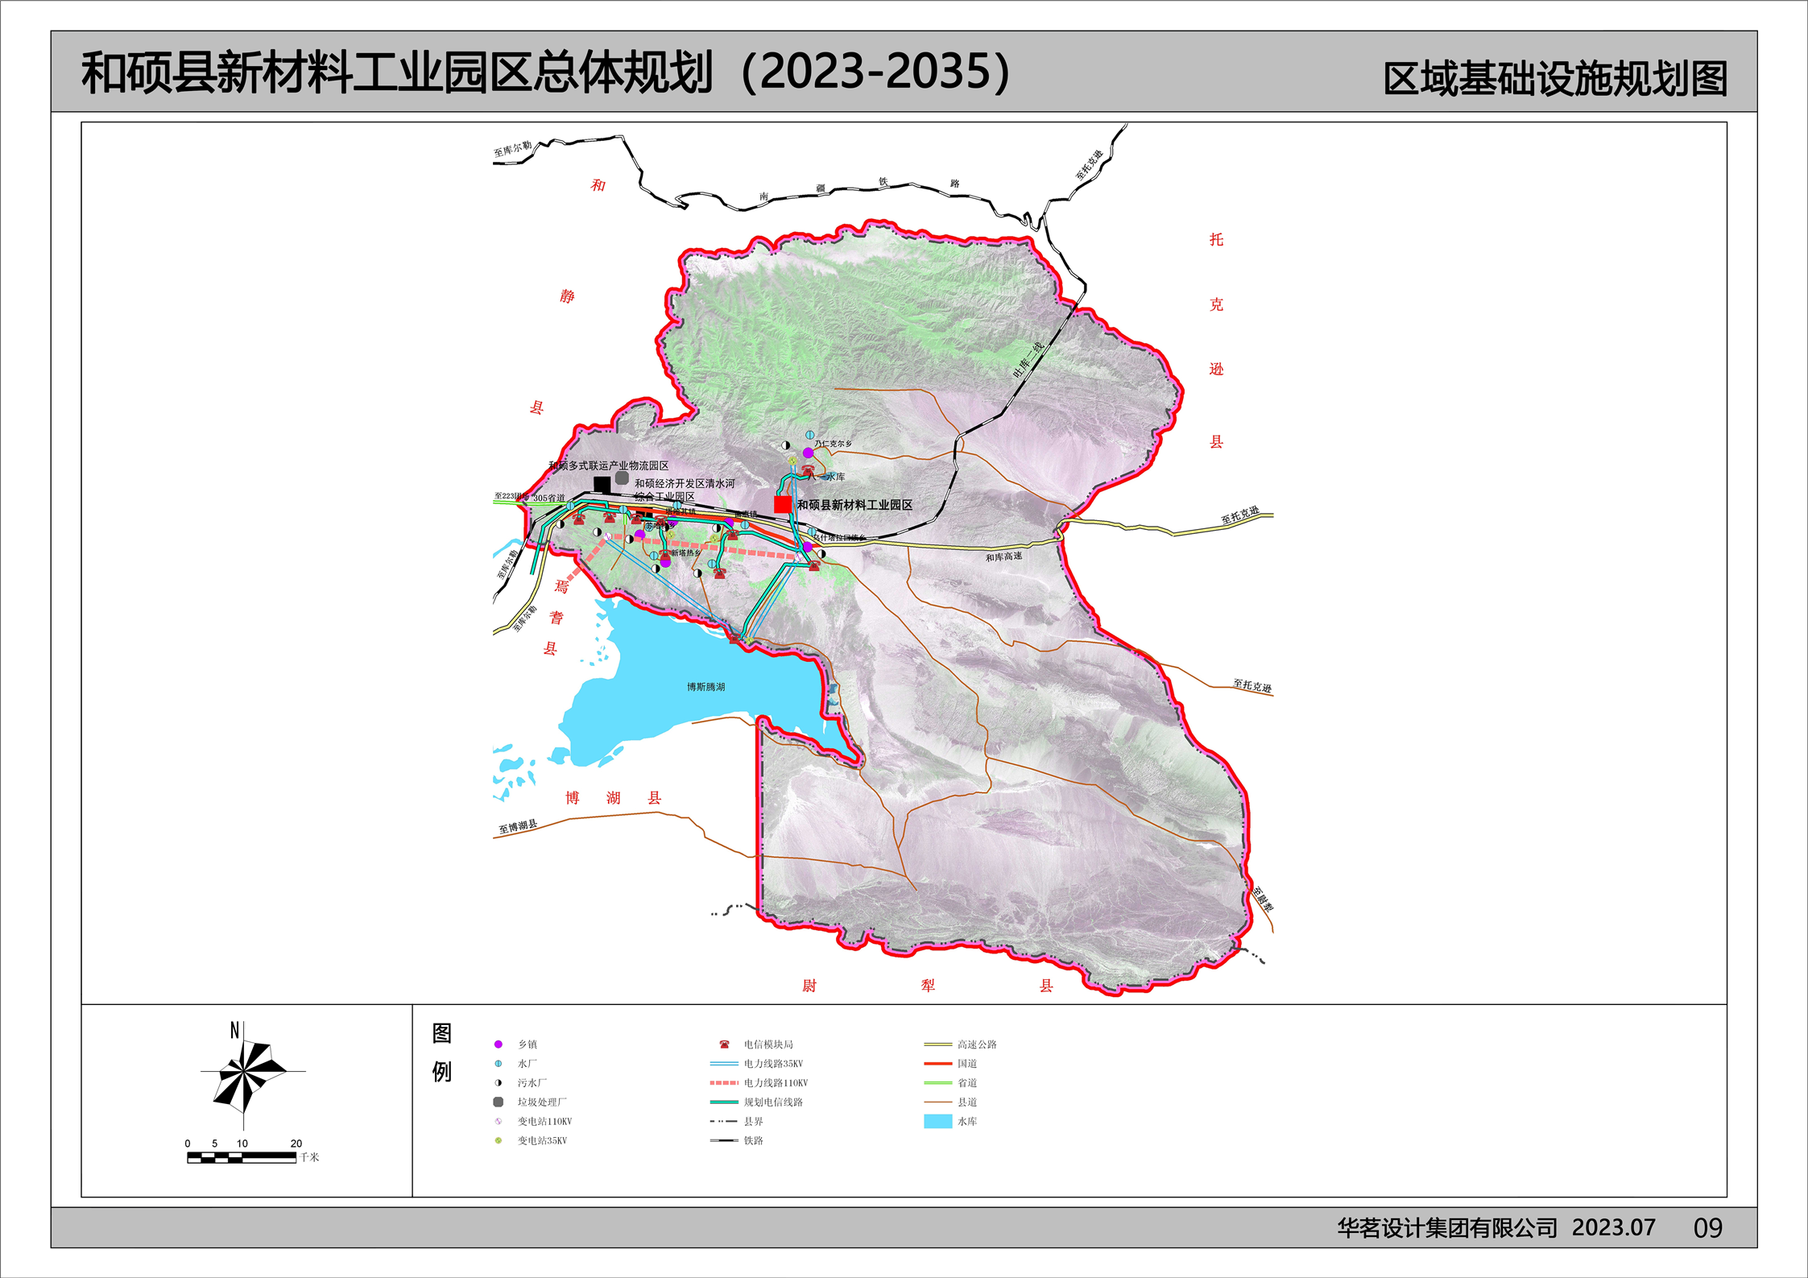Viewport: 1808px width, 1278px height.
Task: Click the red telephone 电信模块局 legend icon
Action: coord(724,1044)
